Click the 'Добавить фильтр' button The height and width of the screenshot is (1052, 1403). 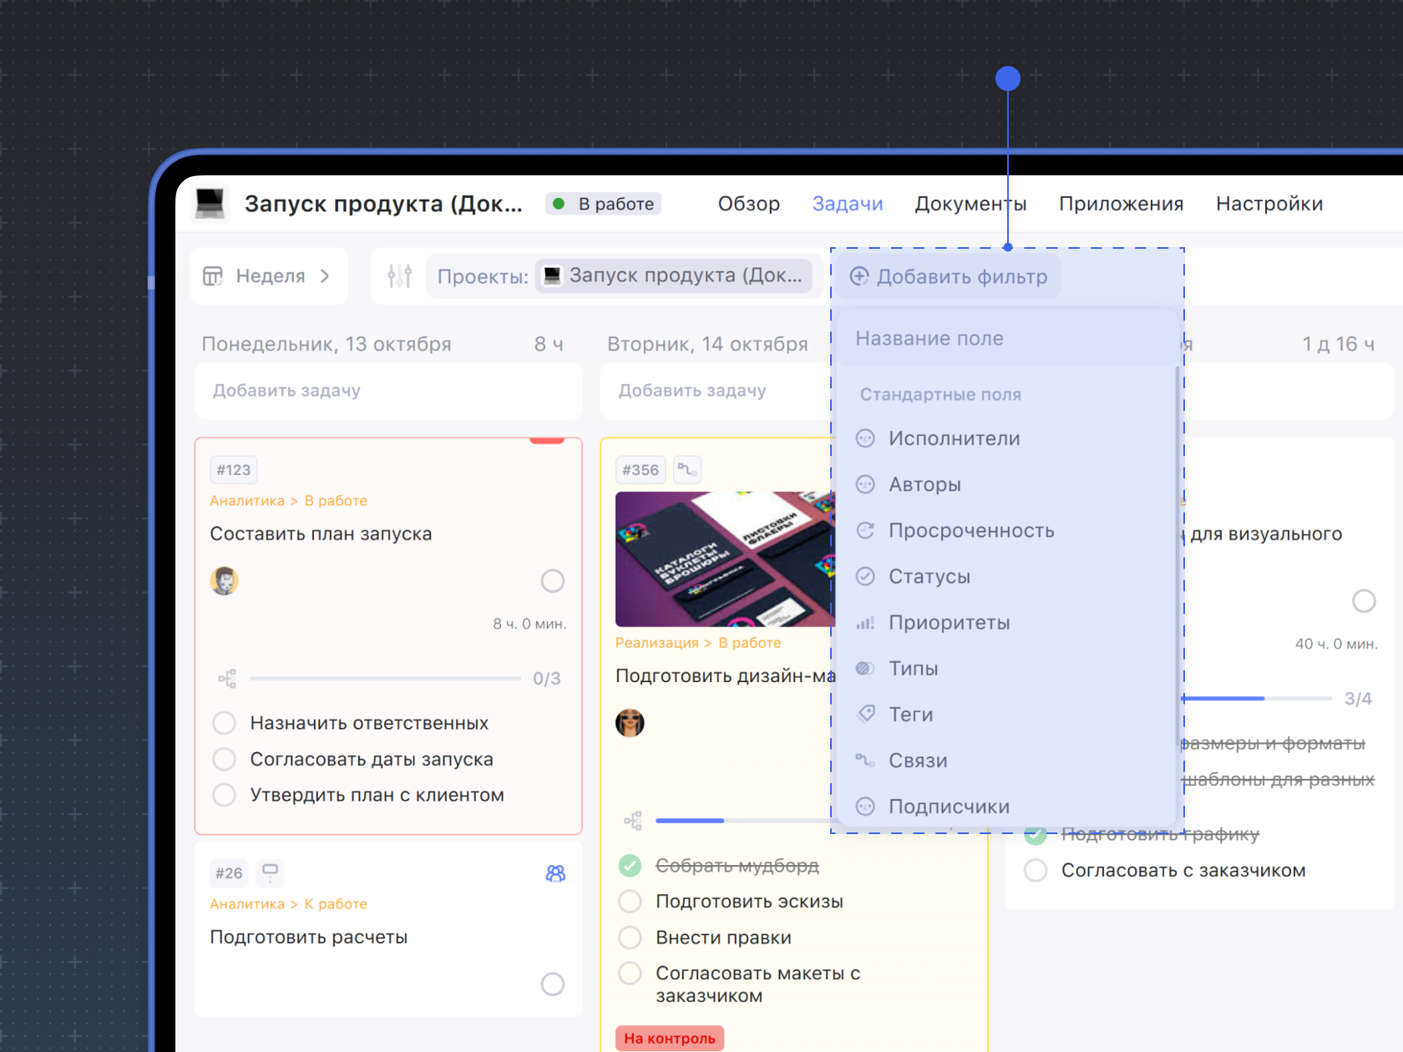point(949,277)
